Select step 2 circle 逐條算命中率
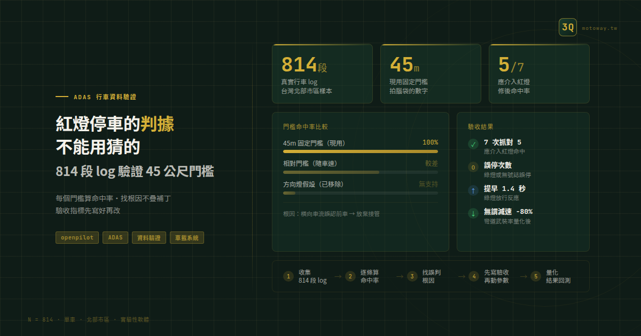641x336 pixels. (x=350, y=276)
